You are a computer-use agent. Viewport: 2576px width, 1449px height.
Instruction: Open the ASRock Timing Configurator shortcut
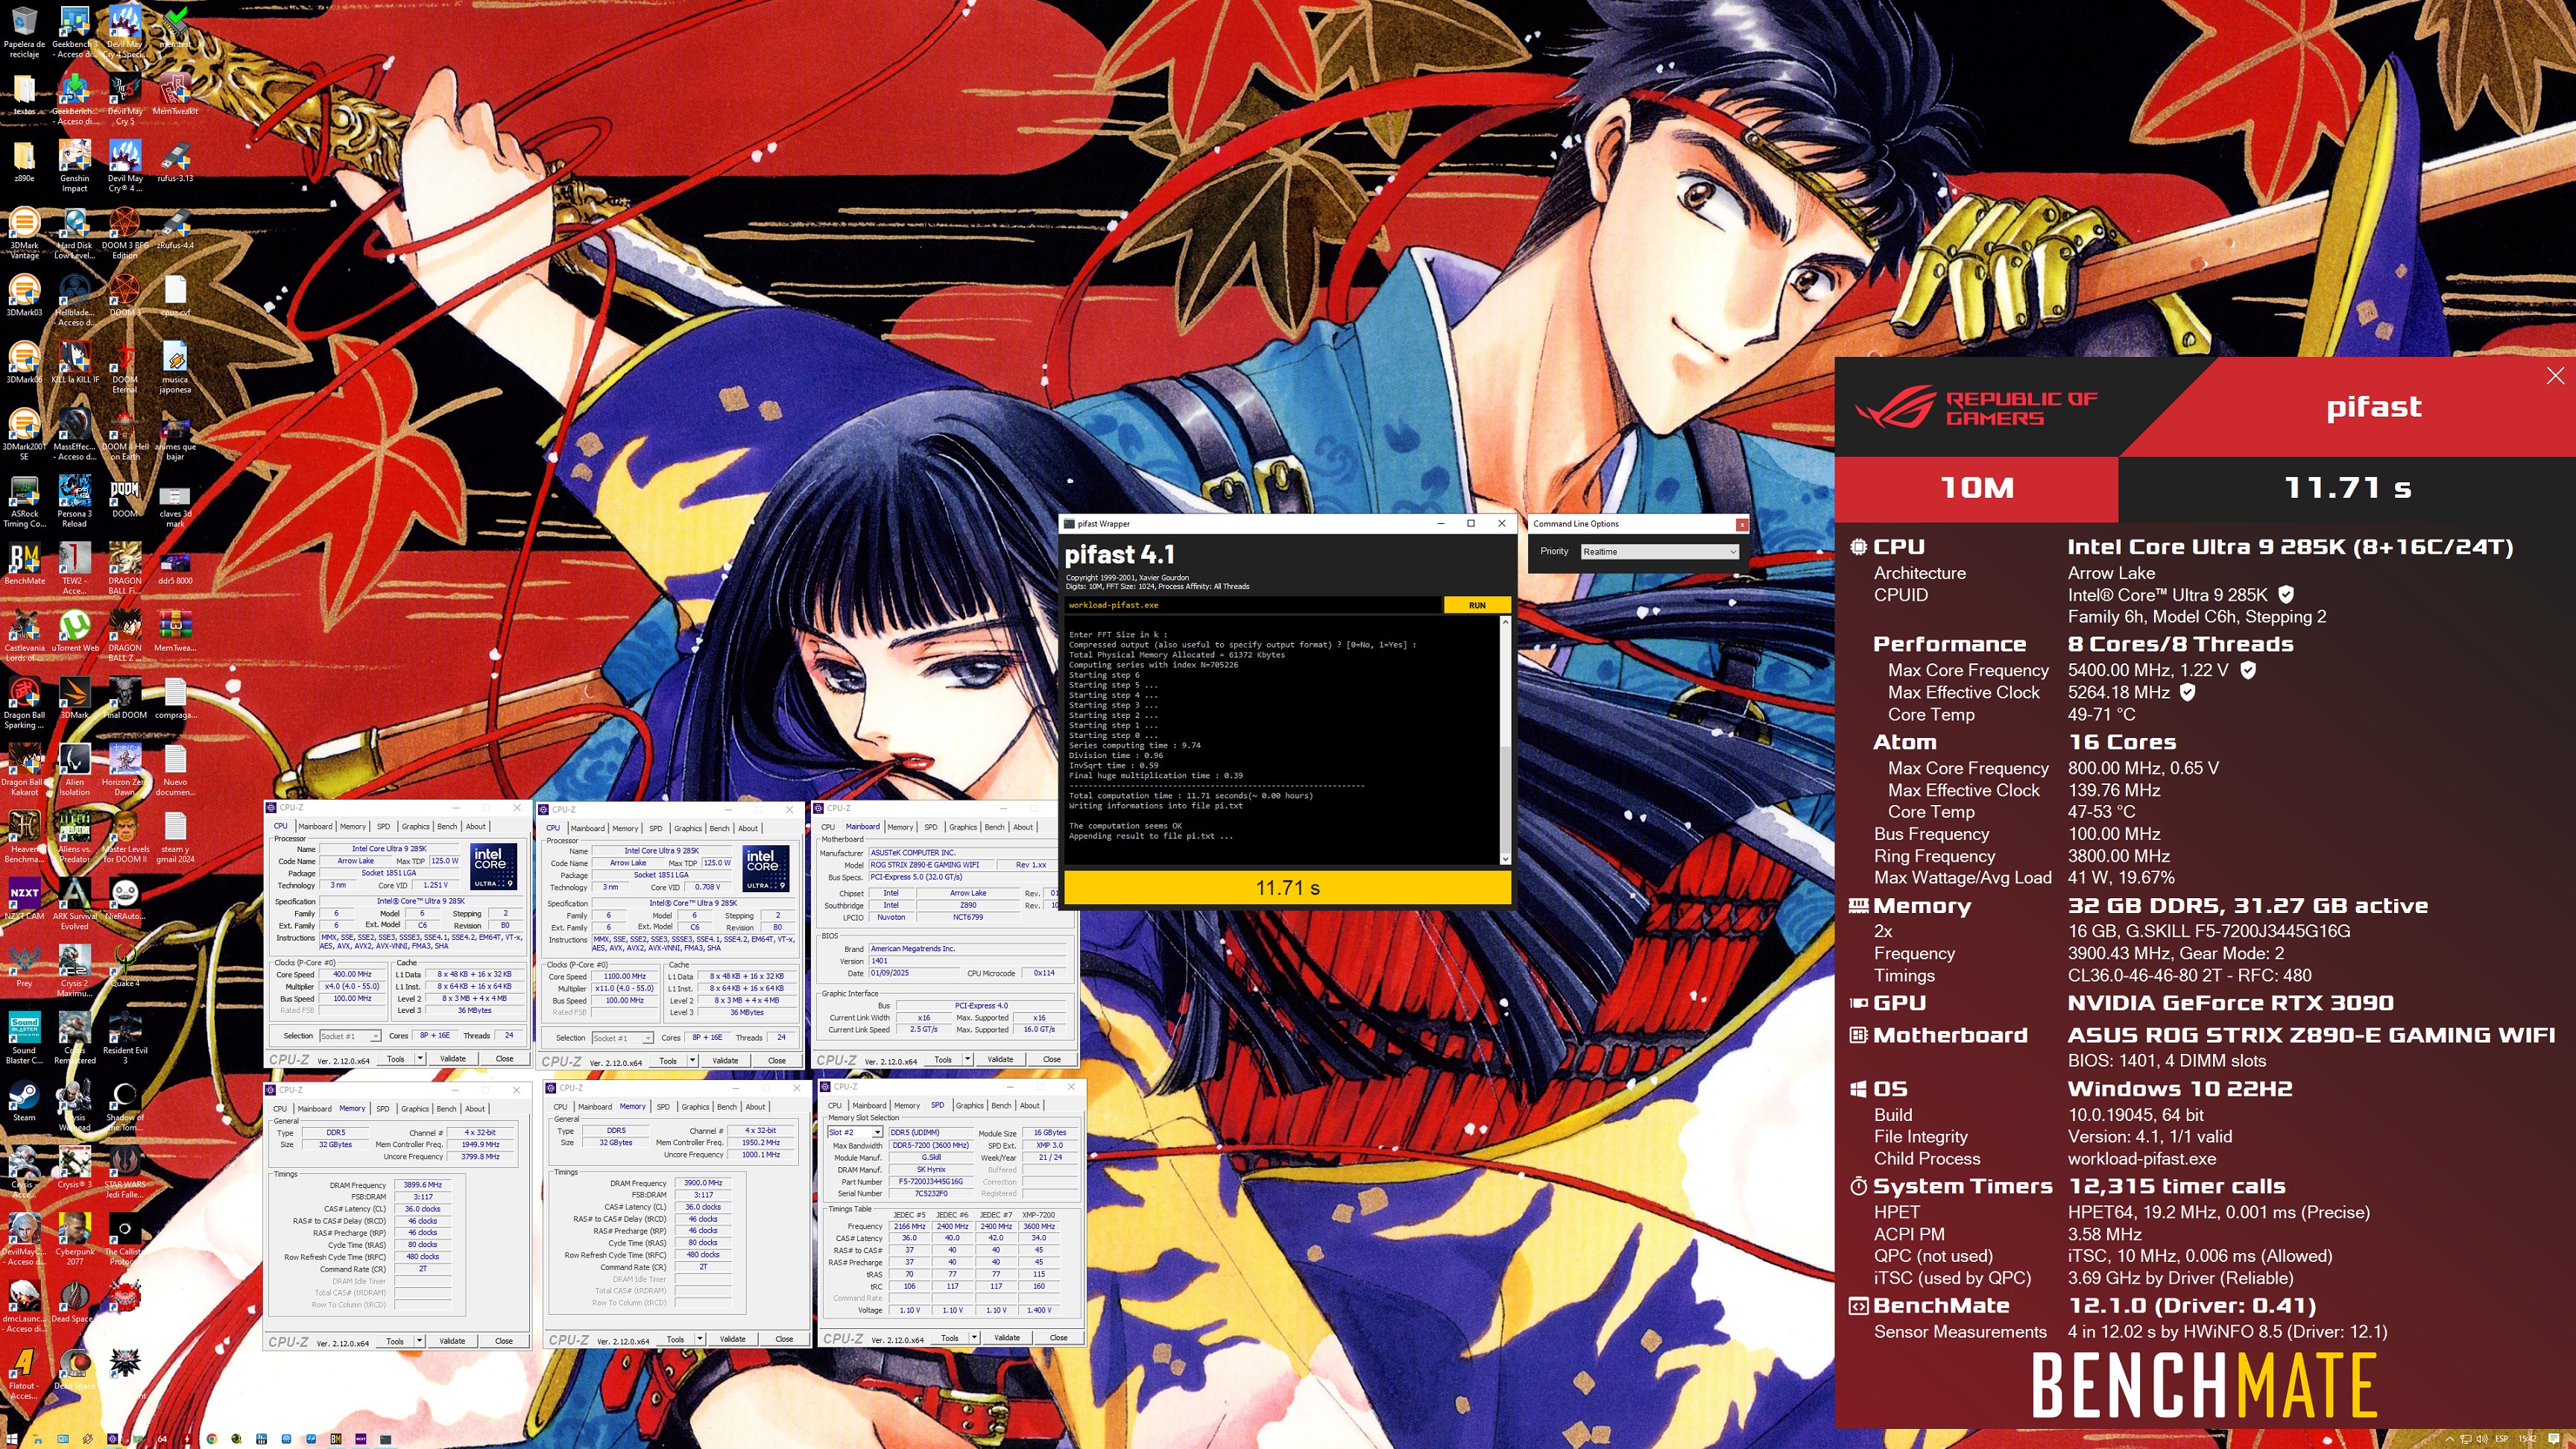pyautogui.click(x=24, y=500)
